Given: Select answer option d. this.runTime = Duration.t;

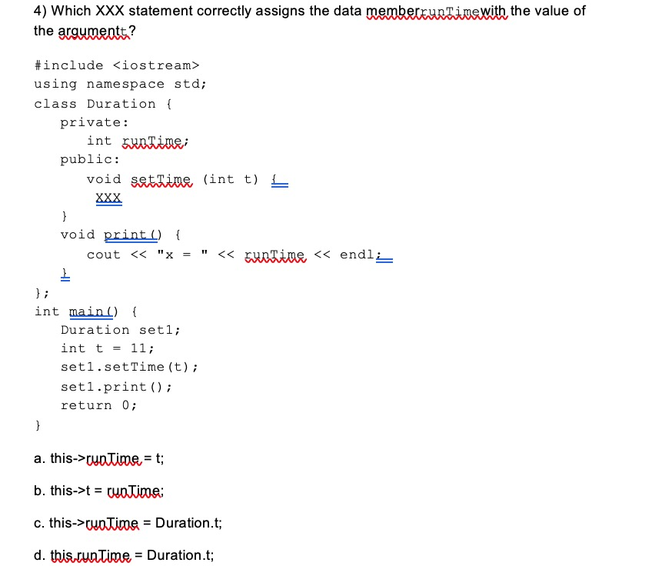Looking at the screenshot, I should coord(124,555).
